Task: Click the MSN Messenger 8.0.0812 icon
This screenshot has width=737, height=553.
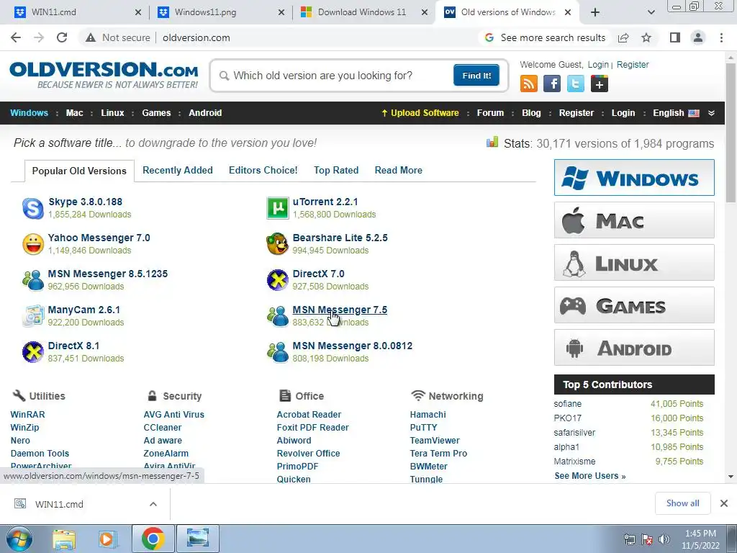Action: coord(278,352)
